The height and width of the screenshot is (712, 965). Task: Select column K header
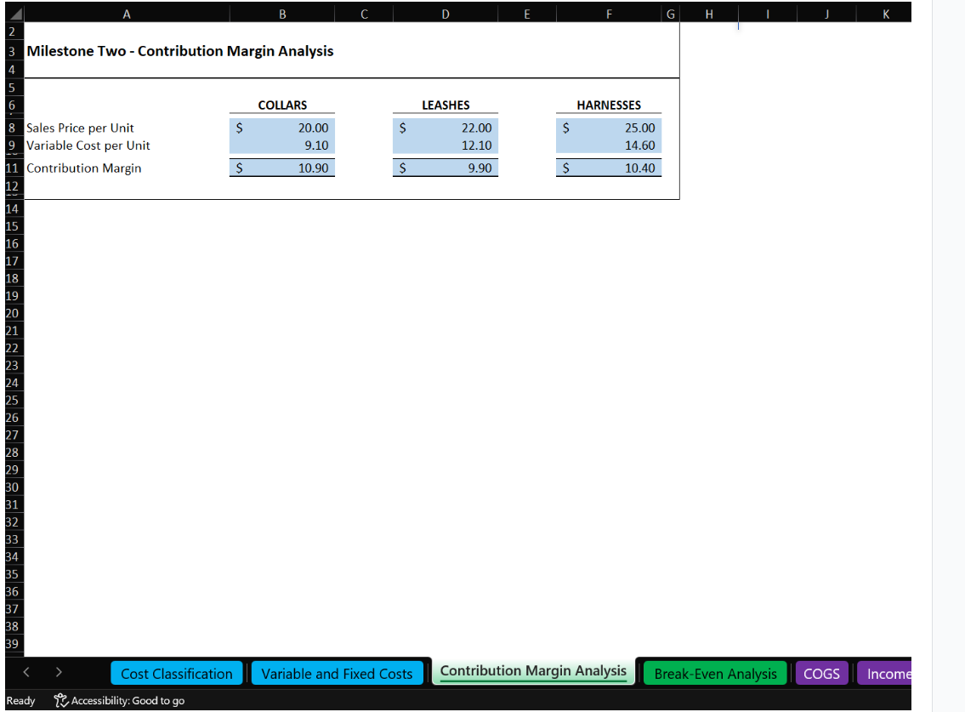coord(885,12)
